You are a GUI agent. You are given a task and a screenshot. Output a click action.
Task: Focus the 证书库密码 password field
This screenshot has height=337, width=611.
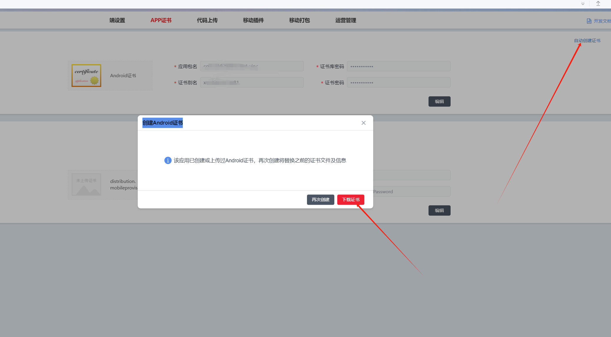[399, 66]
